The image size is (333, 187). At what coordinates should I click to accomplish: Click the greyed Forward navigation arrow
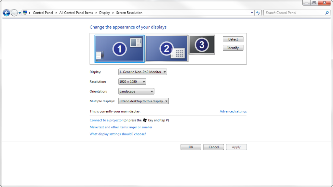point(14,13)
